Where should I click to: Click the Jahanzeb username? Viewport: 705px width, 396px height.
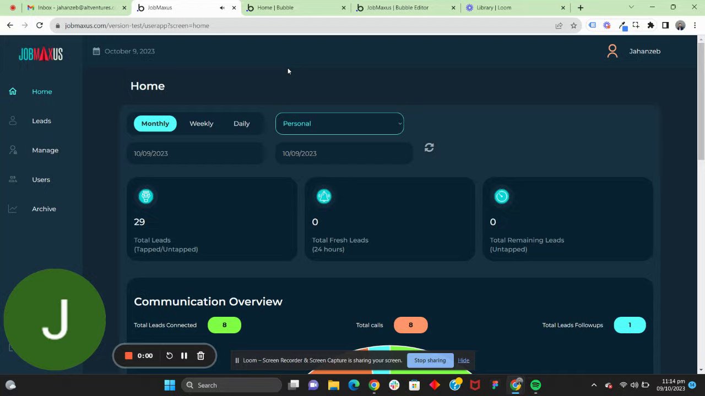tap(644, 51)
